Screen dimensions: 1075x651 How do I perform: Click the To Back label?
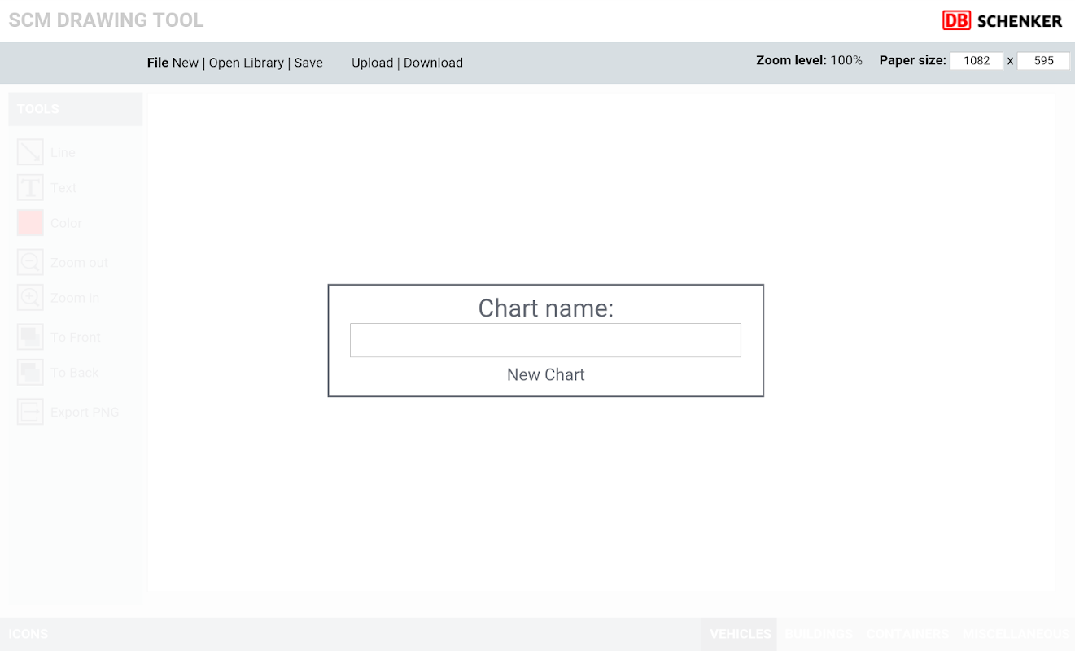(75, 373)
